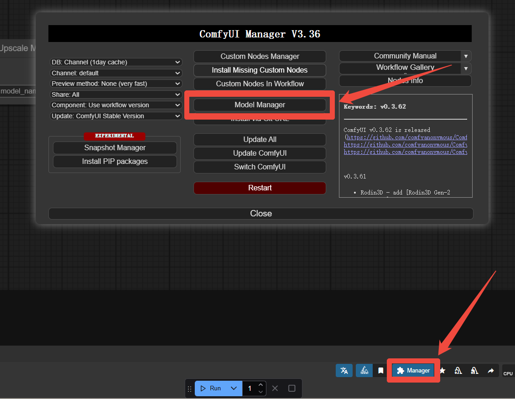The height and width of the screenshot is (399, 515).
Task: Click the first GitHub link in release notes
Action: pyautogui.click(x=406, y=137)
